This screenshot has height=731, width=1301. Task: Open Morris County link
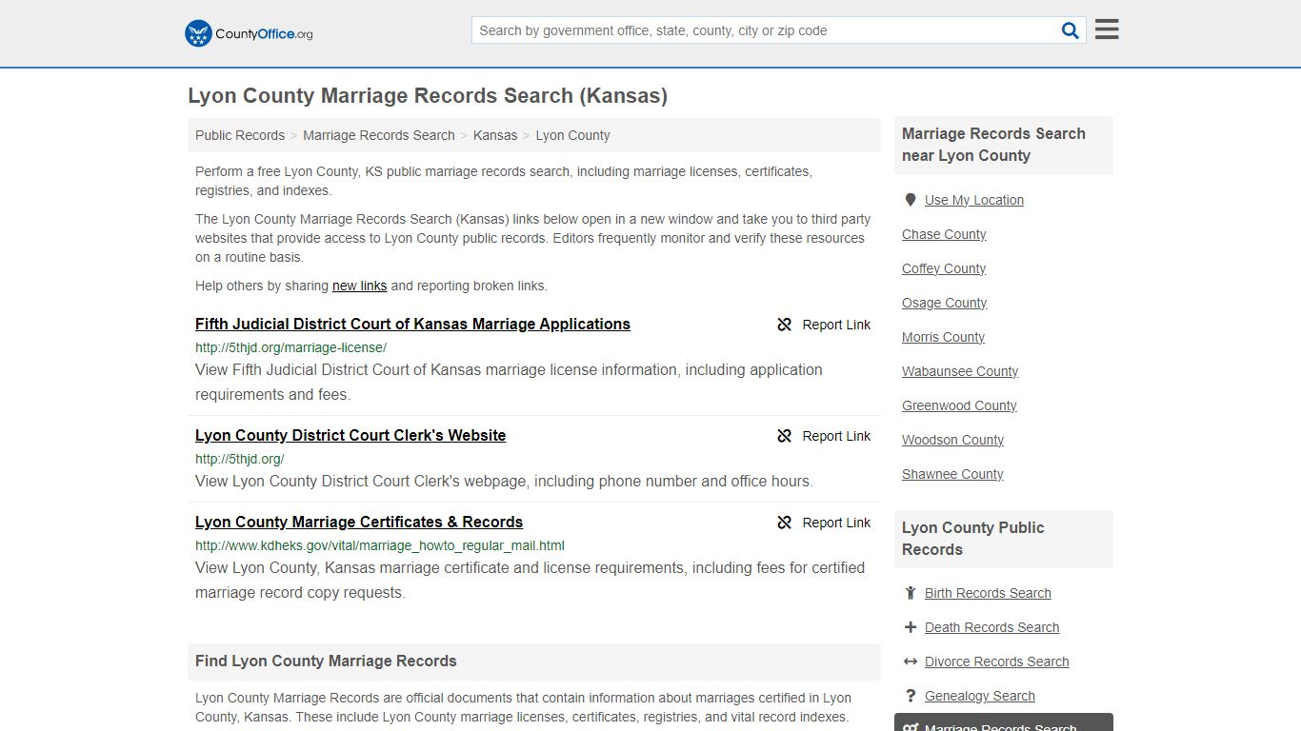click(943, 337)
